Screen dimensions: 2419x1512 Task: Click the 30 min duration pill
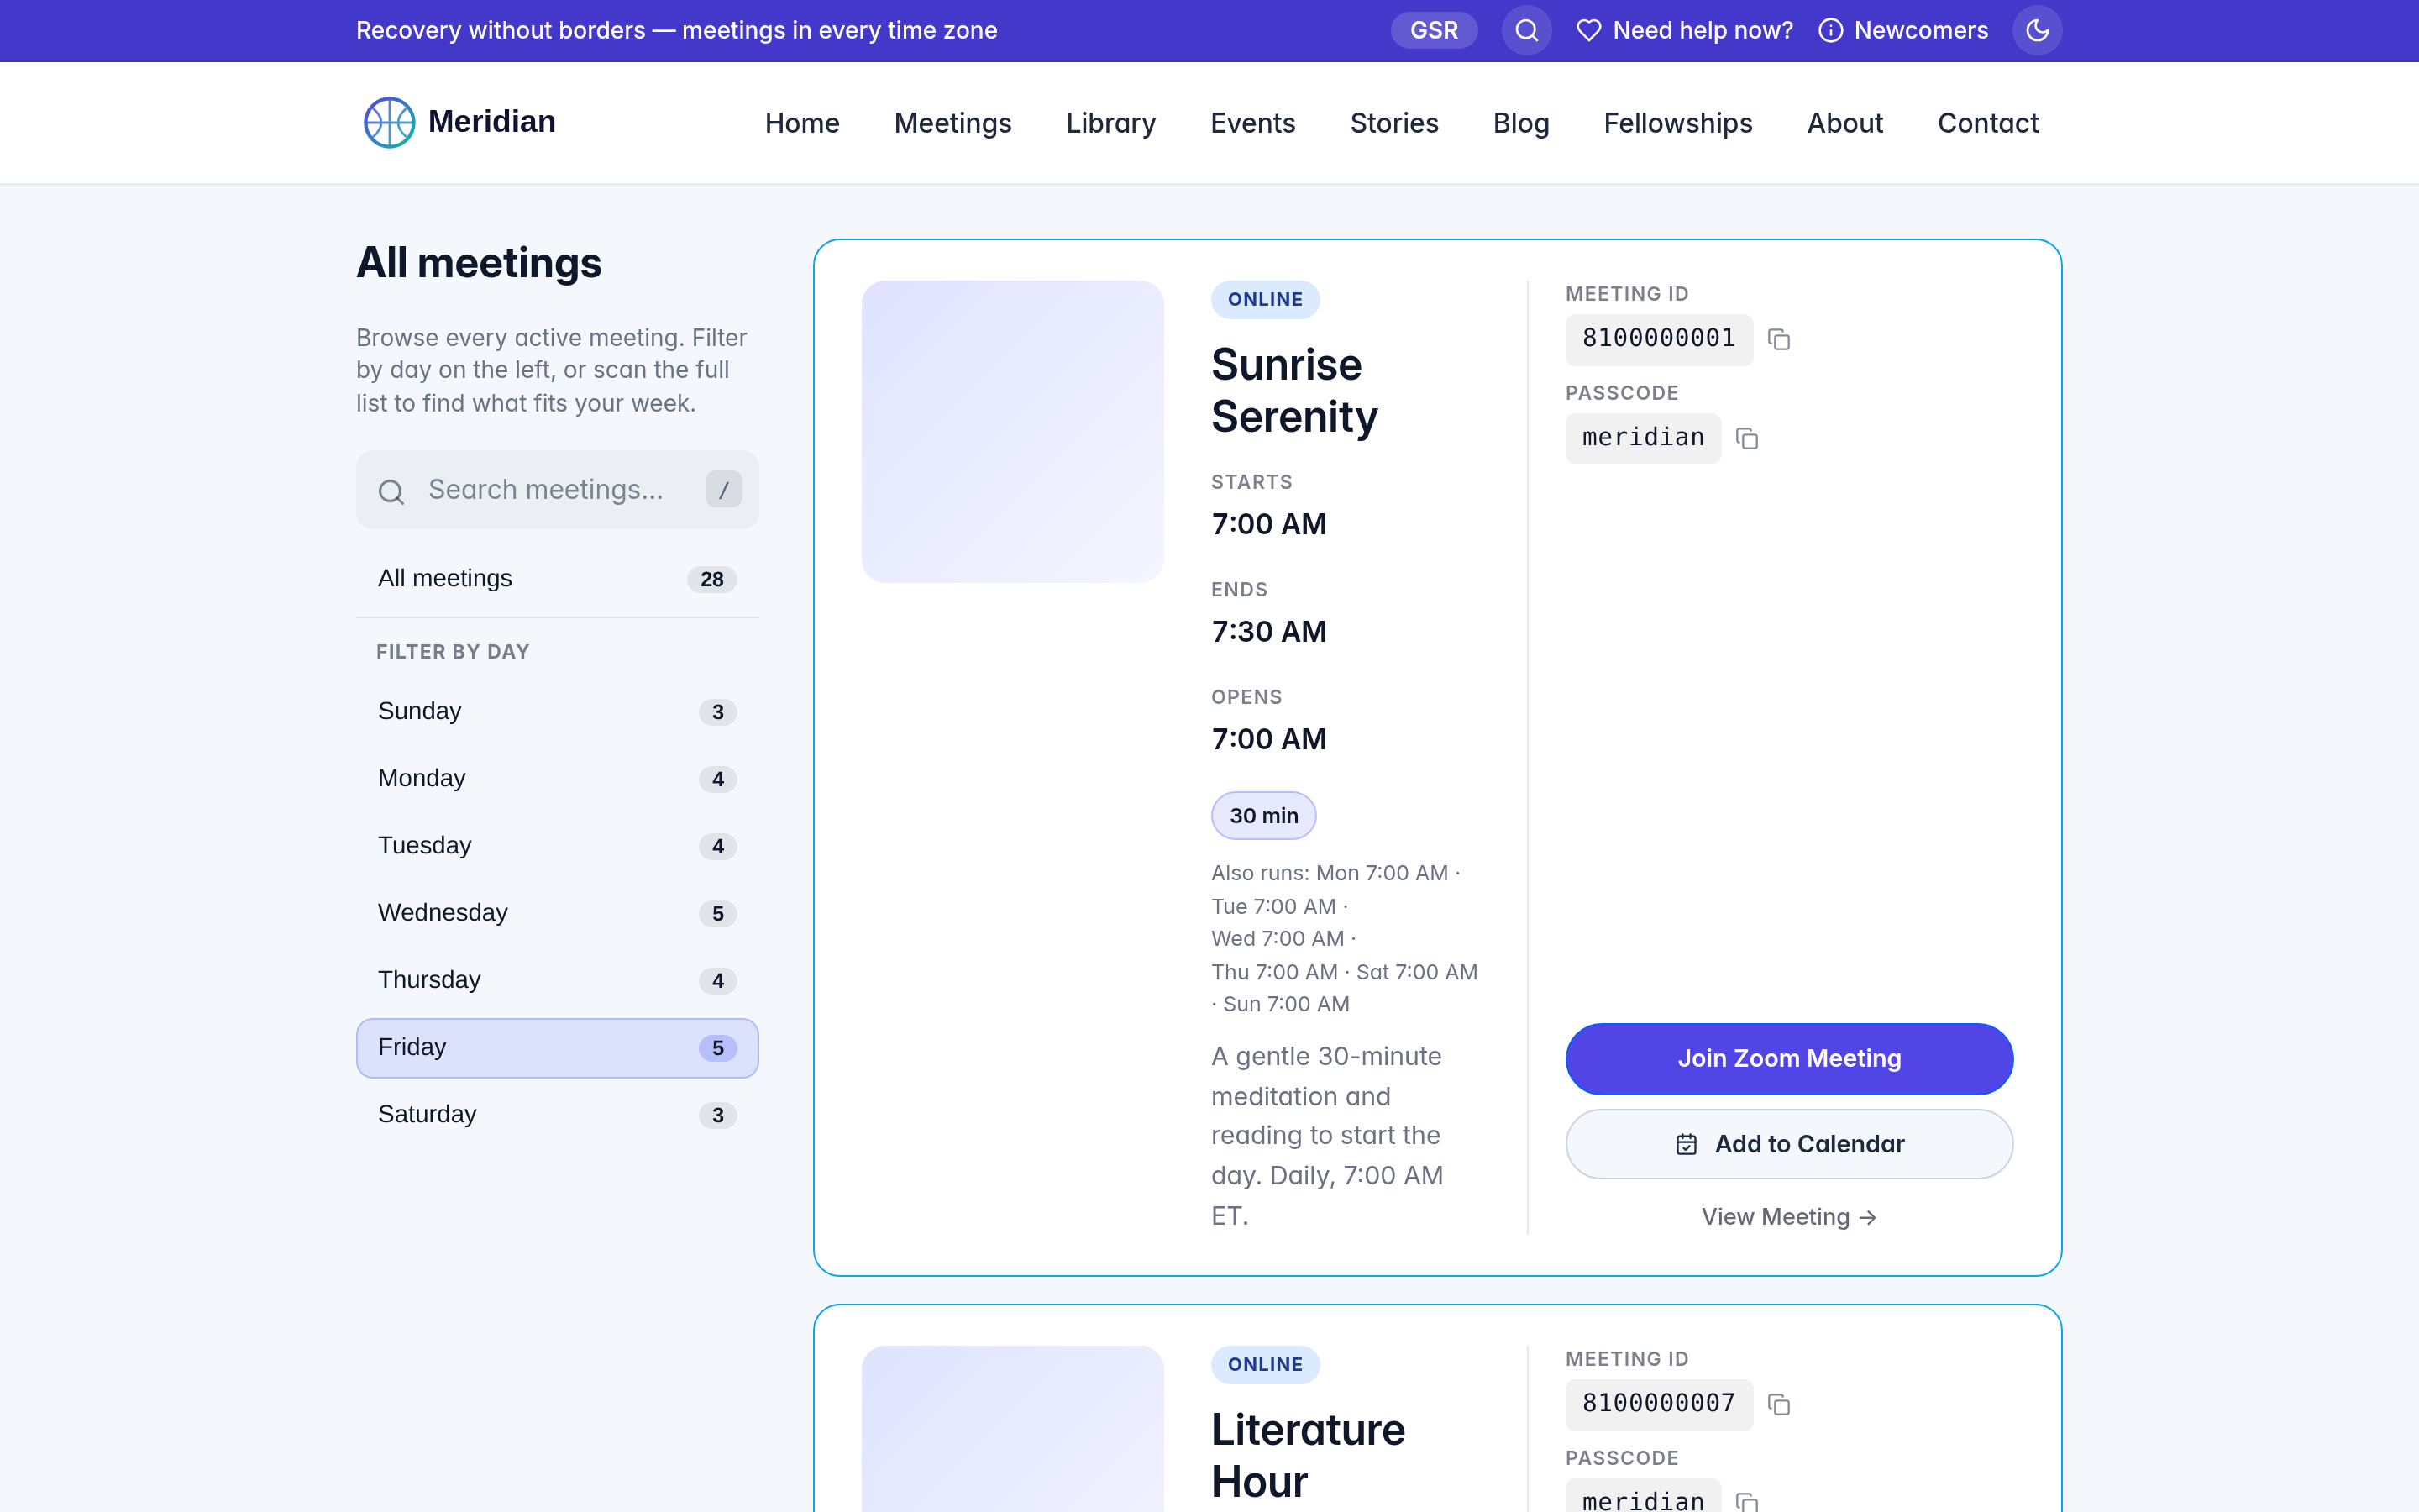point(1263,816)
